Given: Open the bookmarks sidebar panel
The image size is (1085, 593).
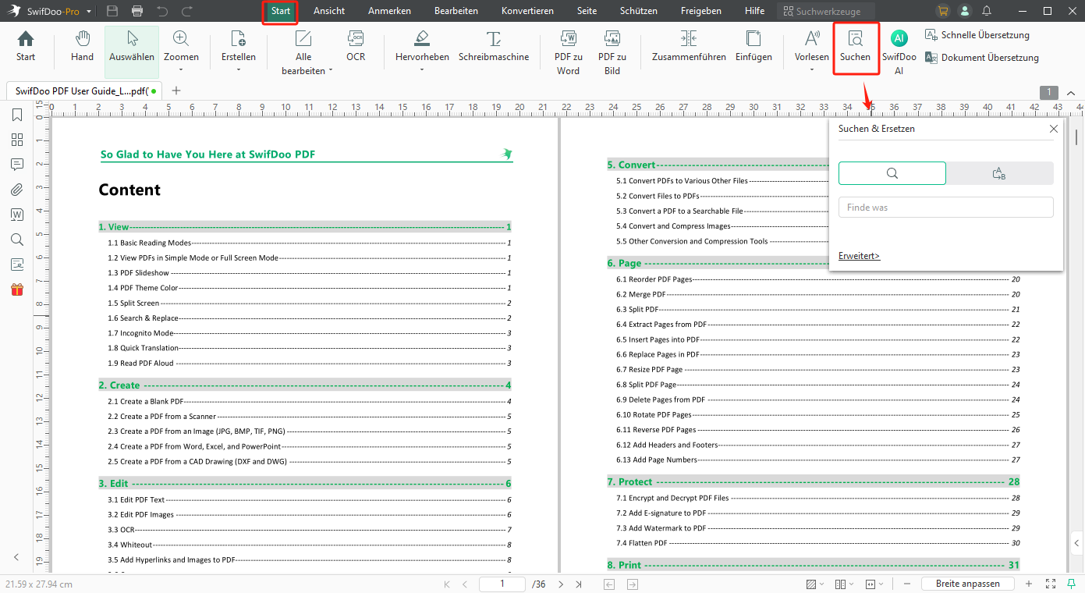Looking at the screenshot, I should coord(16,115).
